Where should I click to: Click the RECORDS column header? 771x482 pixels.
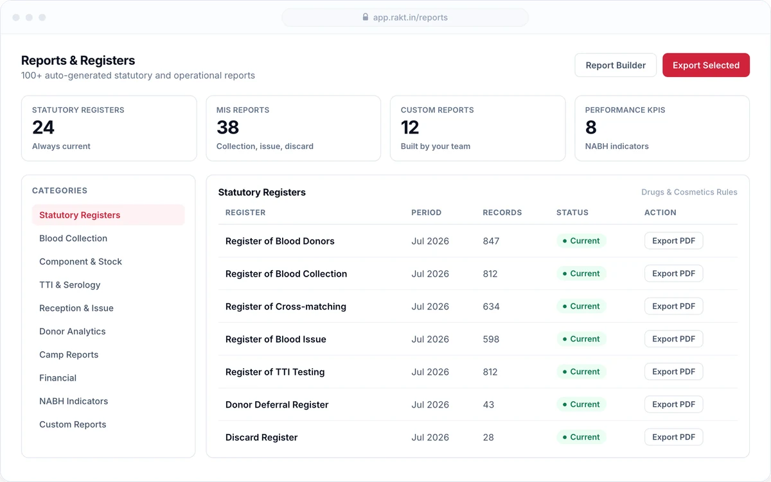(502, 212)
